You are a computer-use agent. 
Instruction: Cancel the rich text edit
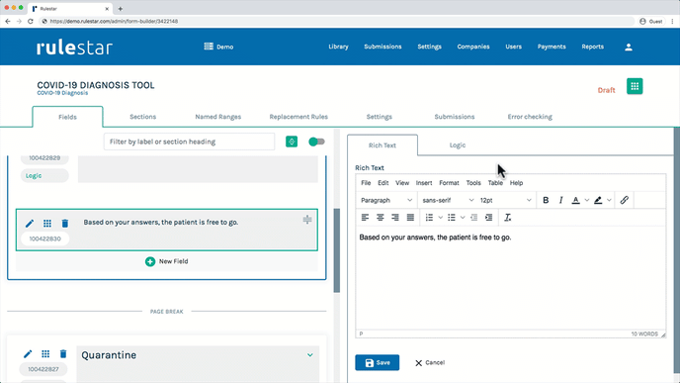click(429, 362)
